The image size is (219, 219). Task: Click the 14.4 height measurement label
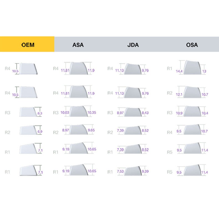(179, 72)
